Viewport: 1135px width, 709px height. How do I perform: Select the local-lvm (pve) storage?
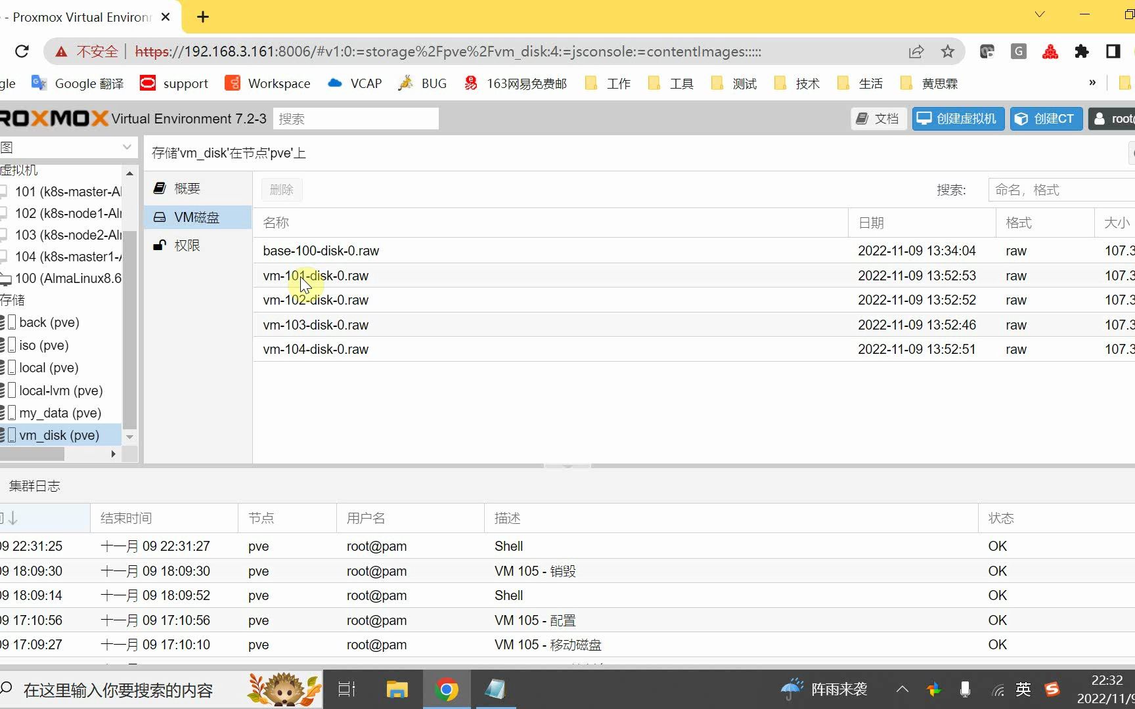point(61,391)
